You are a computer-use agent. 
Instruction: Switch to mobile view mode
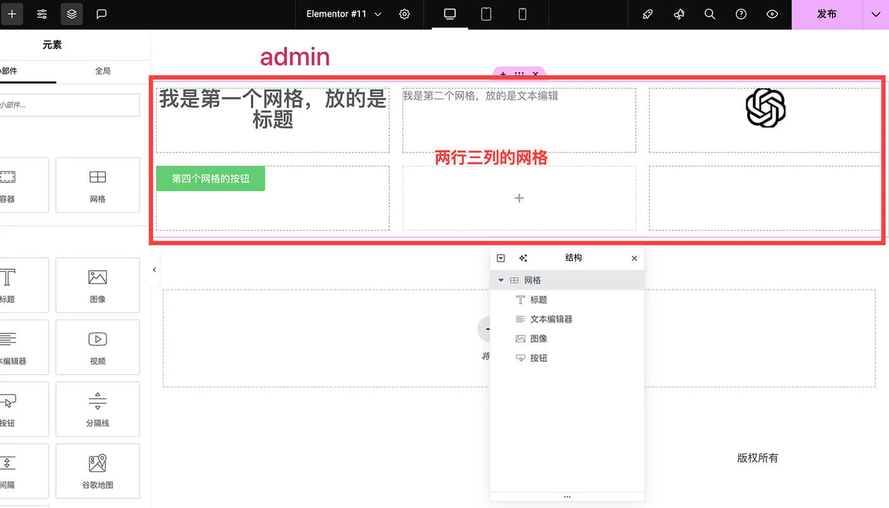pyautogui.click(x=522, y=14)
